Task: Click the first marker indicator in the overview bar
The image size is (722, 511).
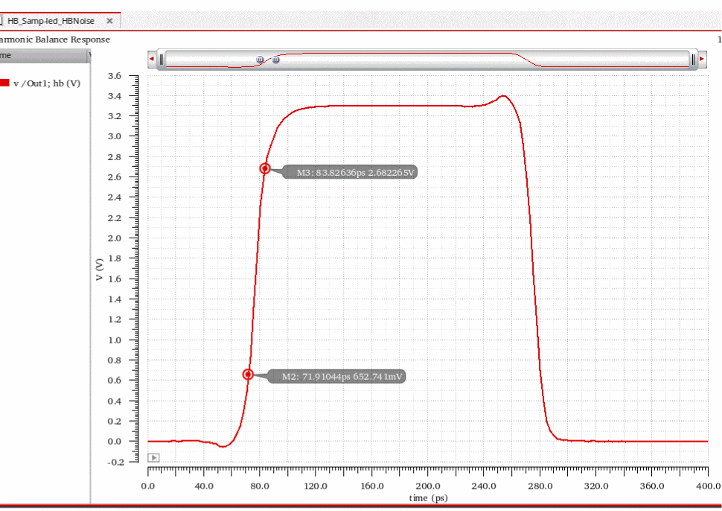Action: pyautogui.click(x=260, y=59)
